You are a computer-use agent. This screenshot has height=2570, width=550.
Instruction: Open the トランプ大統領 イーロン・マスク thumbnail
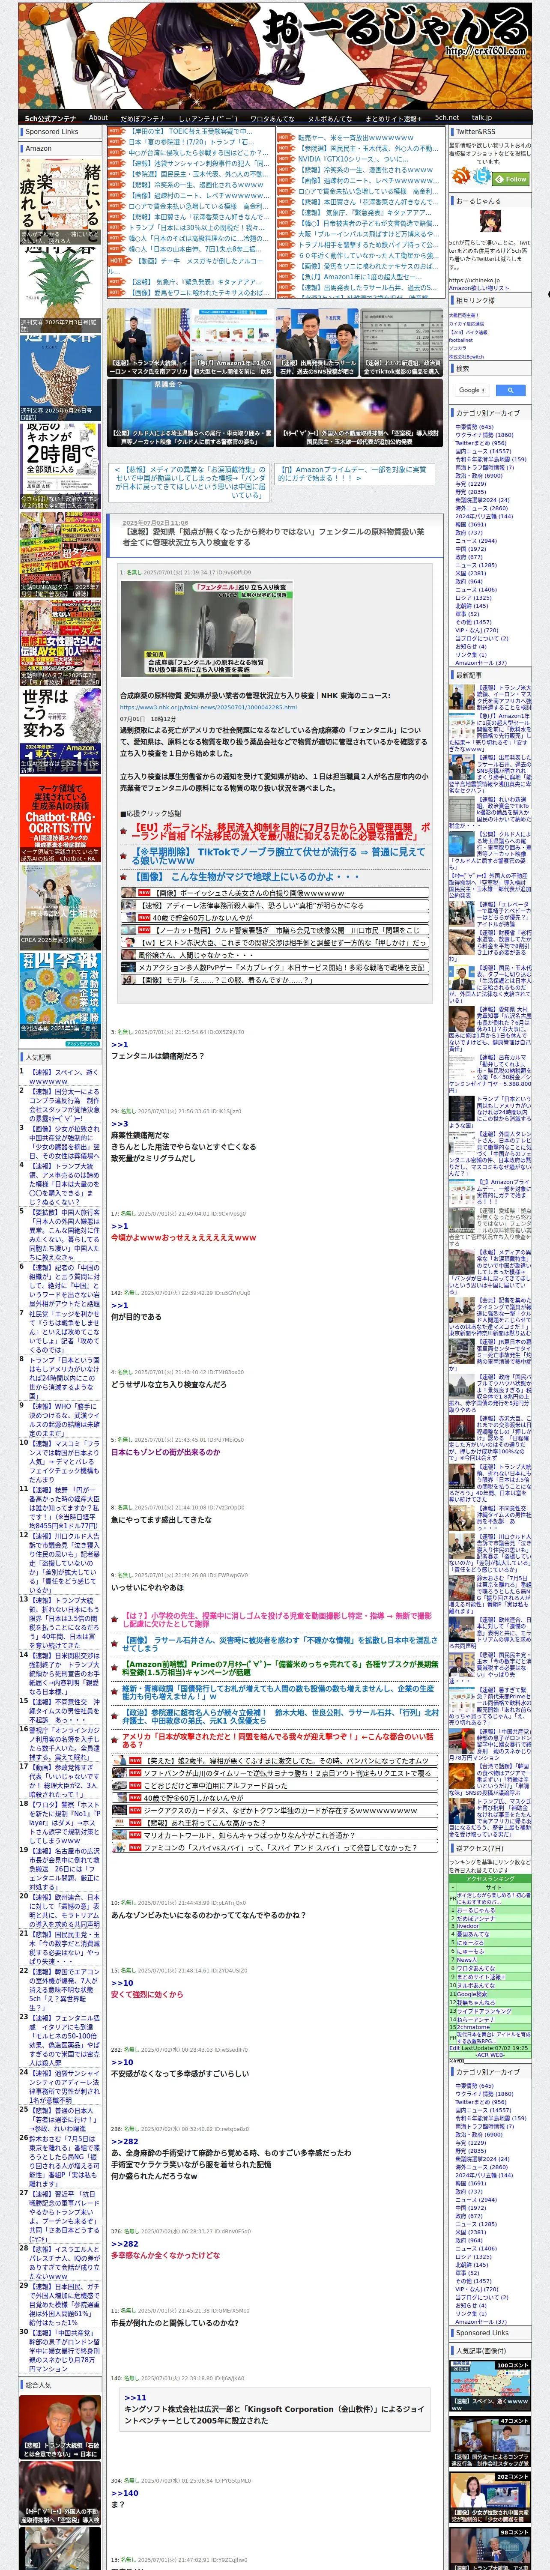click(148, 342)
